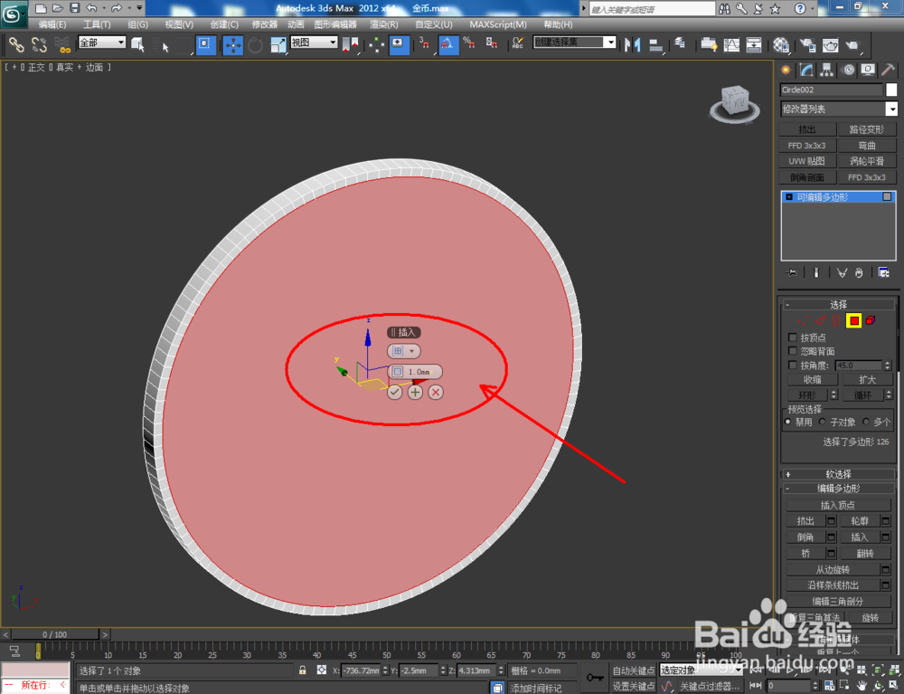
Task: Select the 子对象 preview radio option
Action: point(823,422)
